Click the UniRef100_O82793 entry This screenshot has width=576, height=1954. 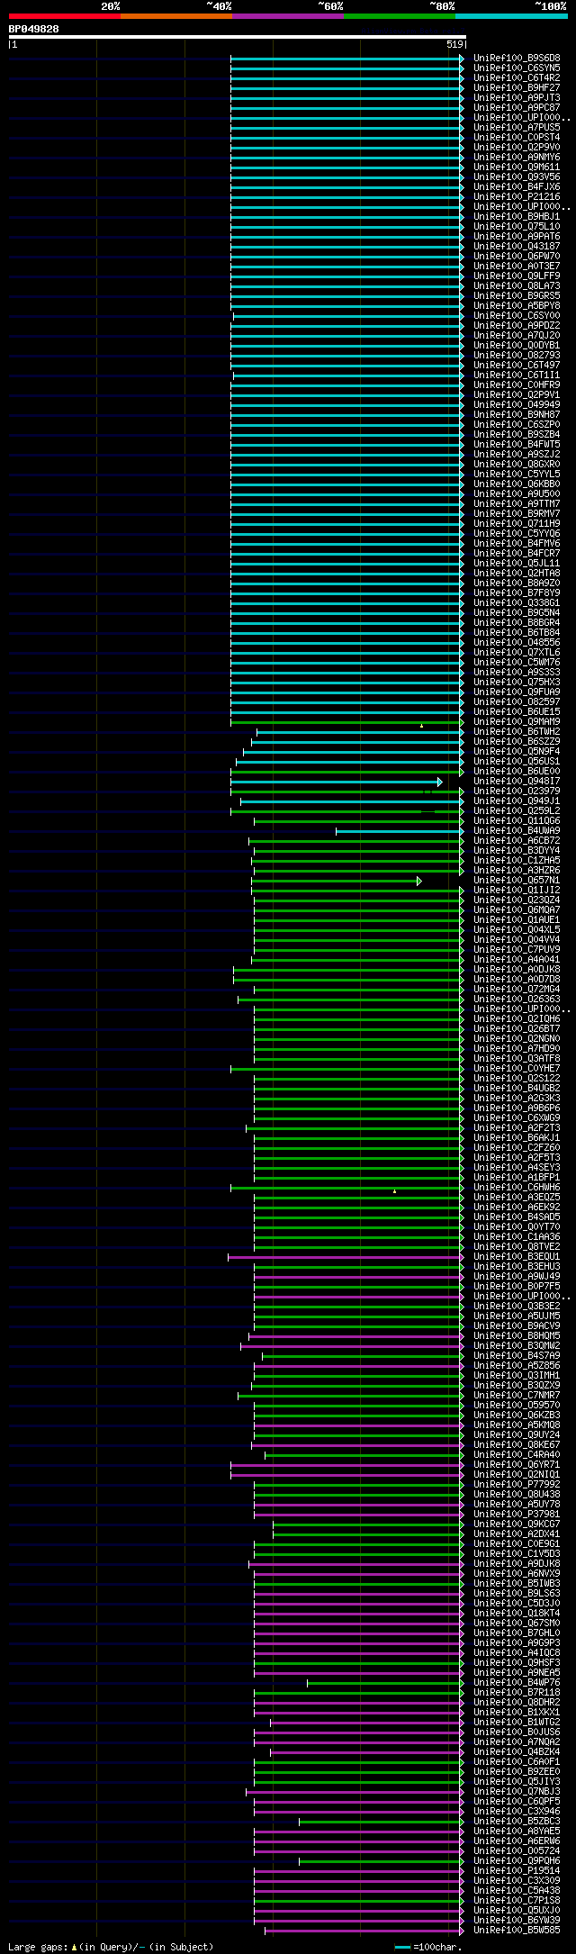pos(517,355)
